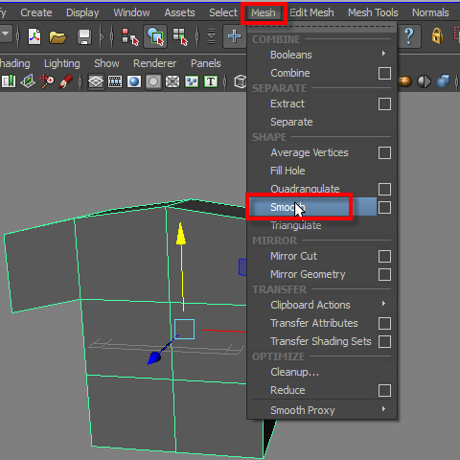Click the center move manipulator square

[x=185, y=329]
